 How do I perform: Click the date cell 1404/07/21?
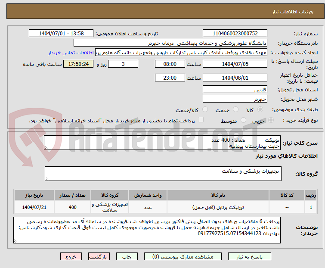[34, 207]
